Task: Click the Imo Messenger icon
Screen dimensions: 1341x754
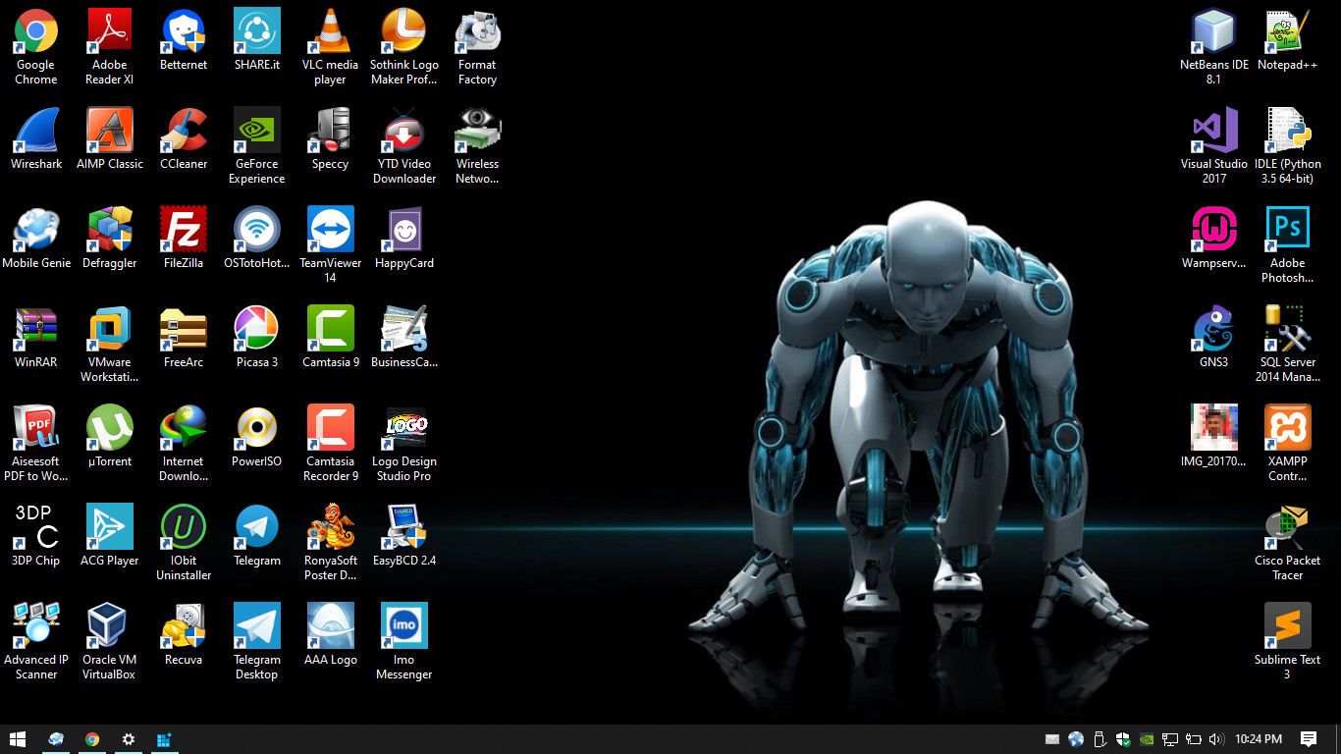Action: 404,626
